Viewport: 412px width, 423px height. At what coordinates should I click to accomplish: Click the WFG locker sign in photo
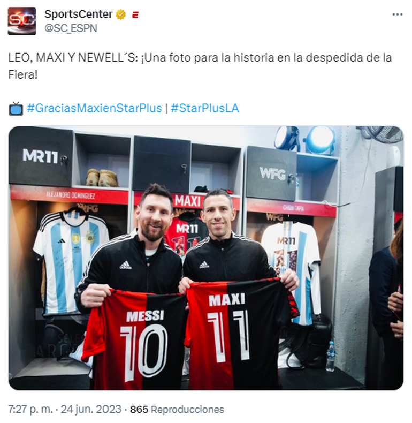pyautogui.click(x=272, y=173)
